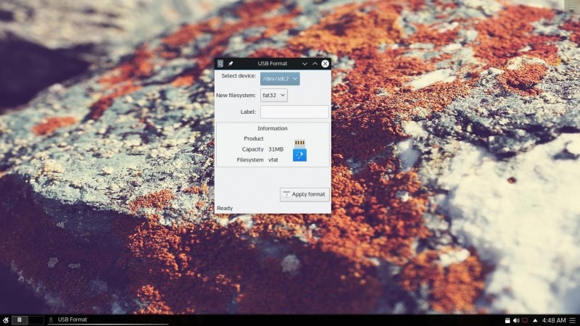Open the desktop toolbox at the top-right corner

(x=572, y=7)
